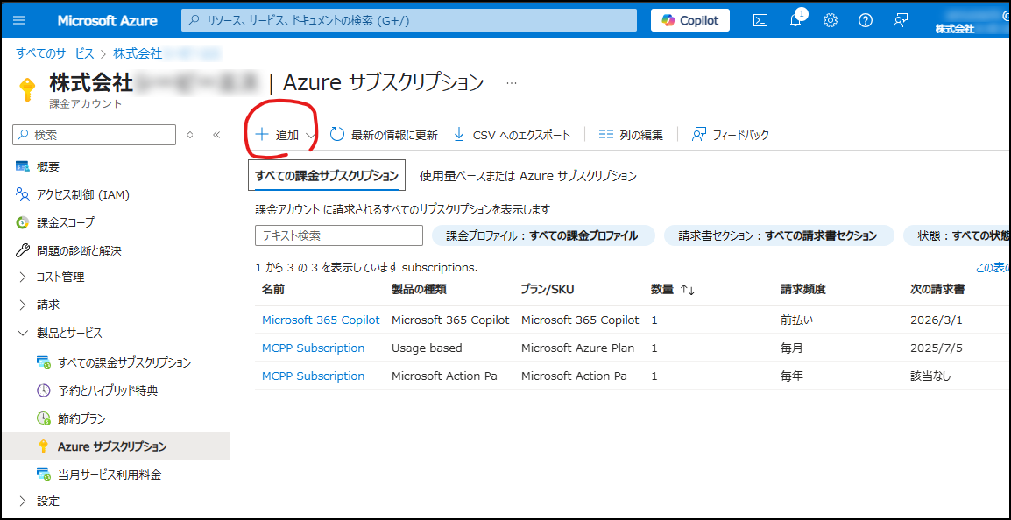Open the 請求書セクション filter pill
Screen dimensions: 1011x520
[779, 235]
